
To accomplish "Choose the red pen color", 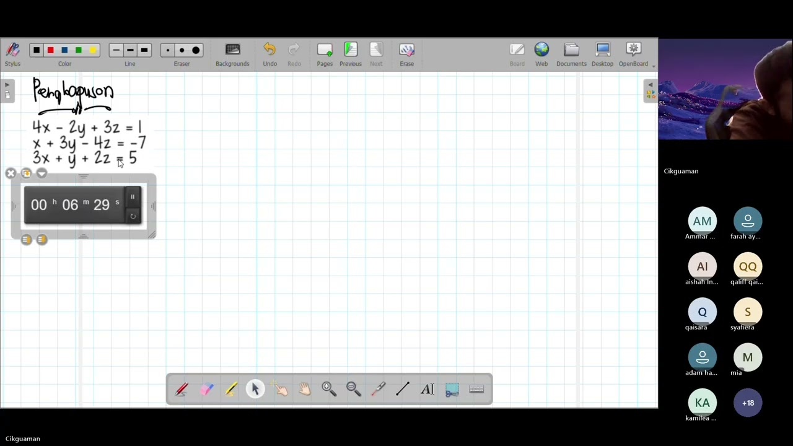I will point(50,50).
